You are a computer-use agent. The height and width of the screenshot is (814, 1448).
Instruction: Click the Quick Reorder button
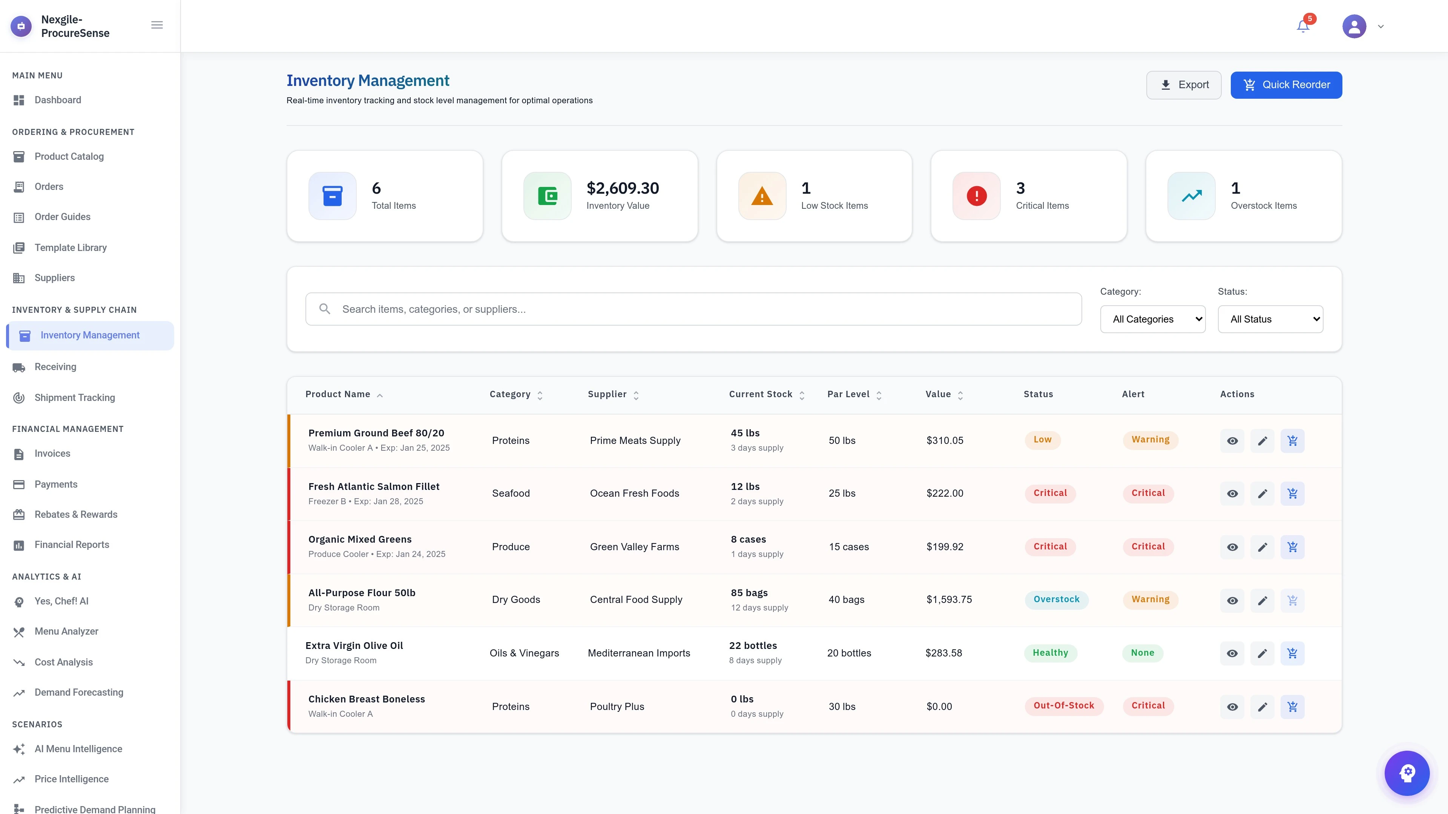tap(1286, 85)
